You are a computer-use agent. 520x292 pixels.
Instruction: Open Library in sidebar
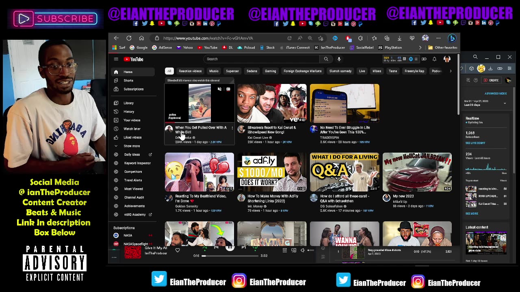coord(133,103)
